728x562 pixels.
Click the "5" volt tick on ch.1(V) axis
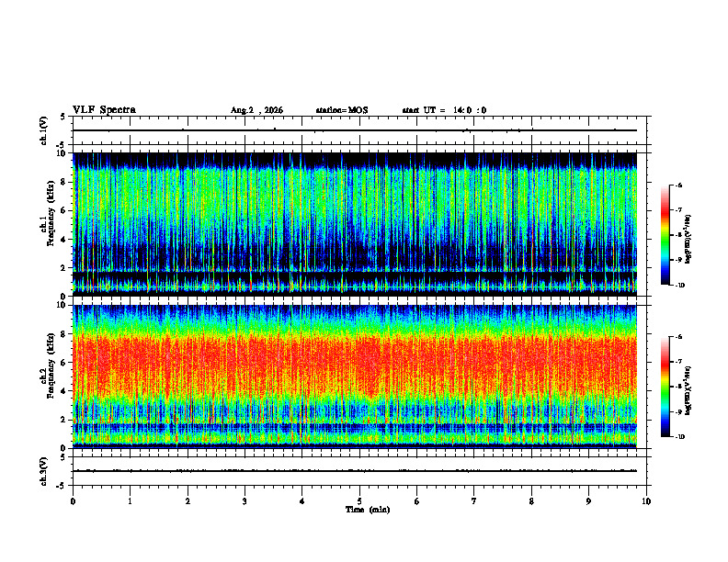(x=63, y=117)
